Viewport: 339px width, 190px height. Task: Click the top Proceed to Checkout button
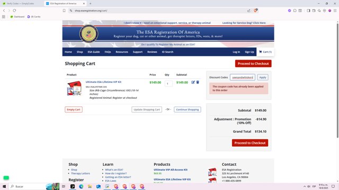pyautogui.click(x=253, y=63)
